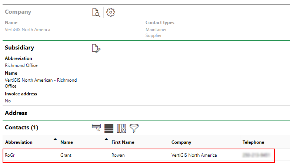Sort by the Abbreviation column header
Screen dimensions: 290x163
19,142
